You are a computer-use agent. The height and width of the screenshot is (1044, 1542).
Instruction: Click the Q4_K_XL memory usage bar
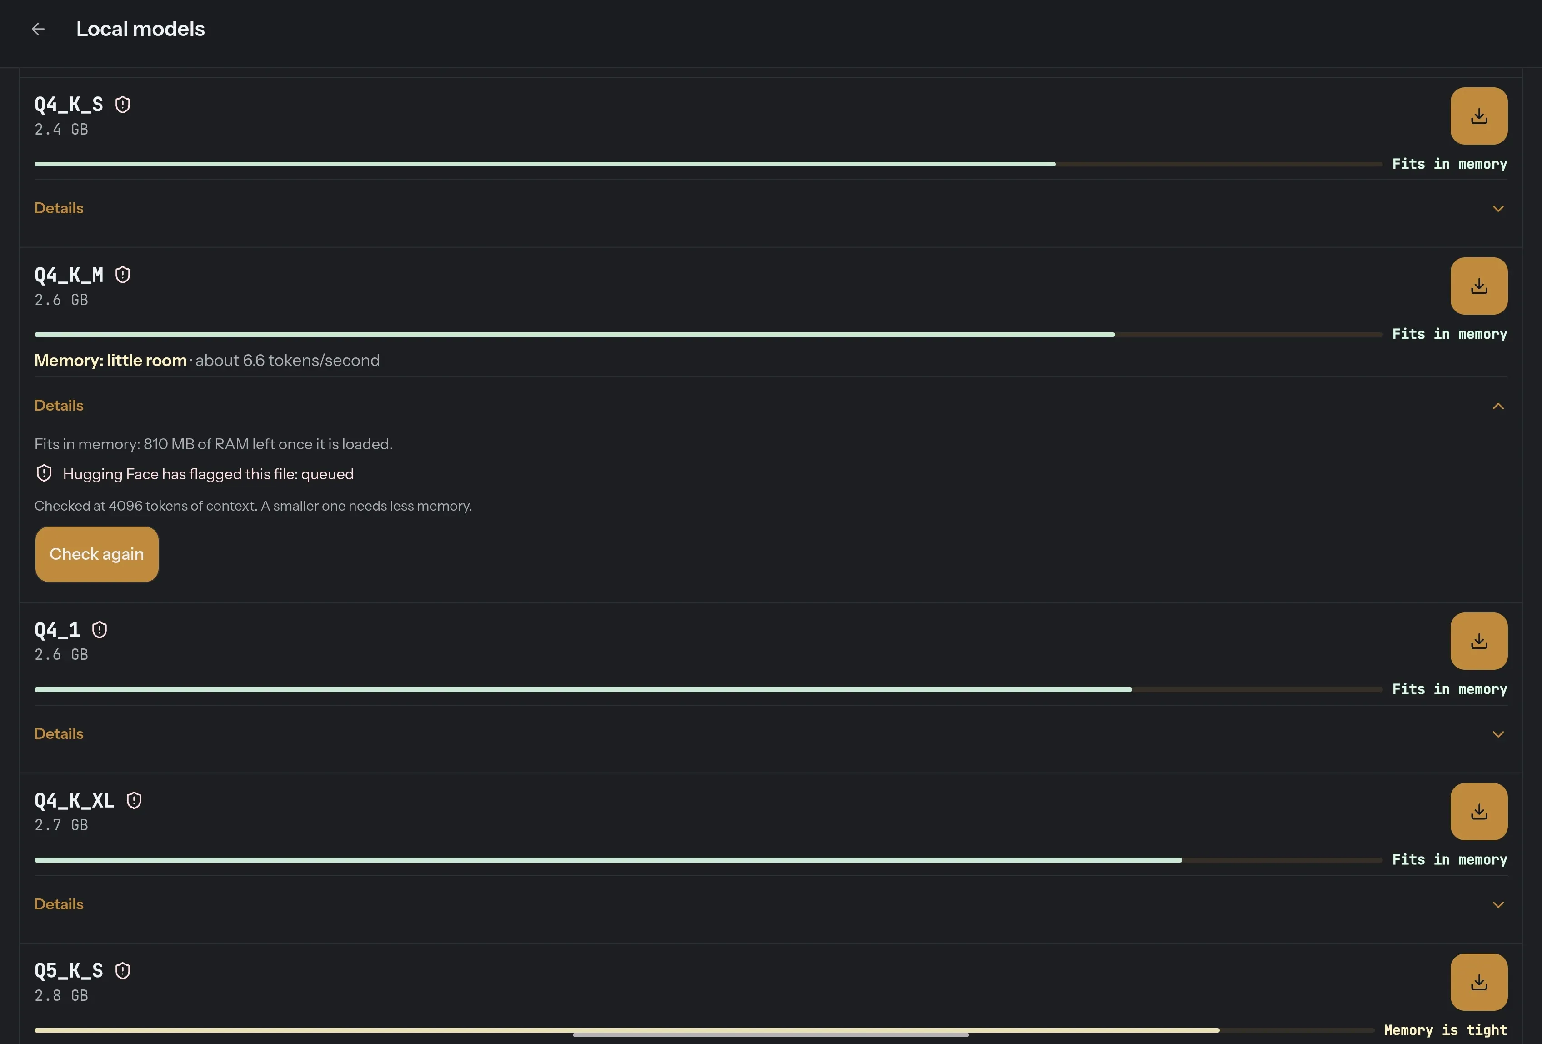(x=708, y=860)
